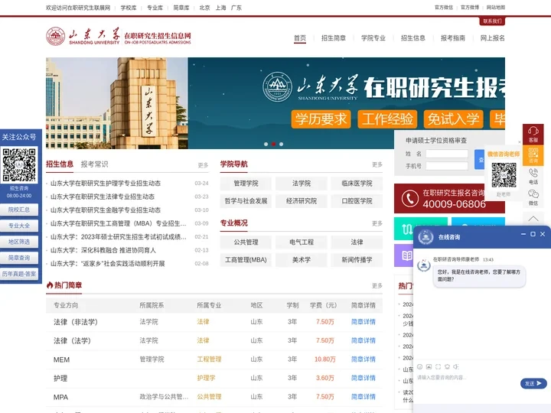Viewport: 551px width, 413px height.
Task: Click 工程管理 major link in MEM row
Action: coord(209,359)
